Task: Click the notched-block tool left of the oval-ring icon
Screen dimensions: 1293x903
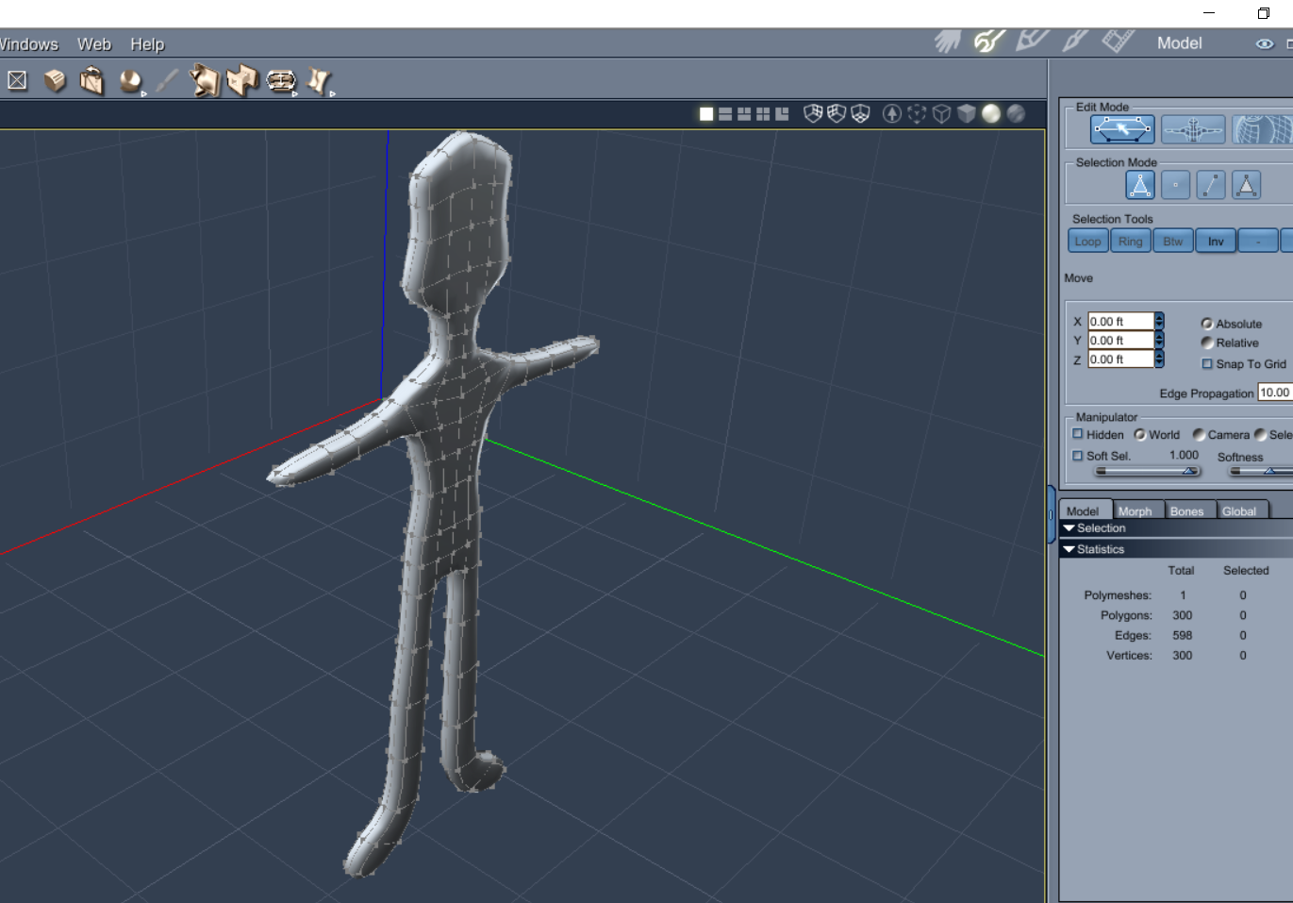Action: [x=242, y=81]
